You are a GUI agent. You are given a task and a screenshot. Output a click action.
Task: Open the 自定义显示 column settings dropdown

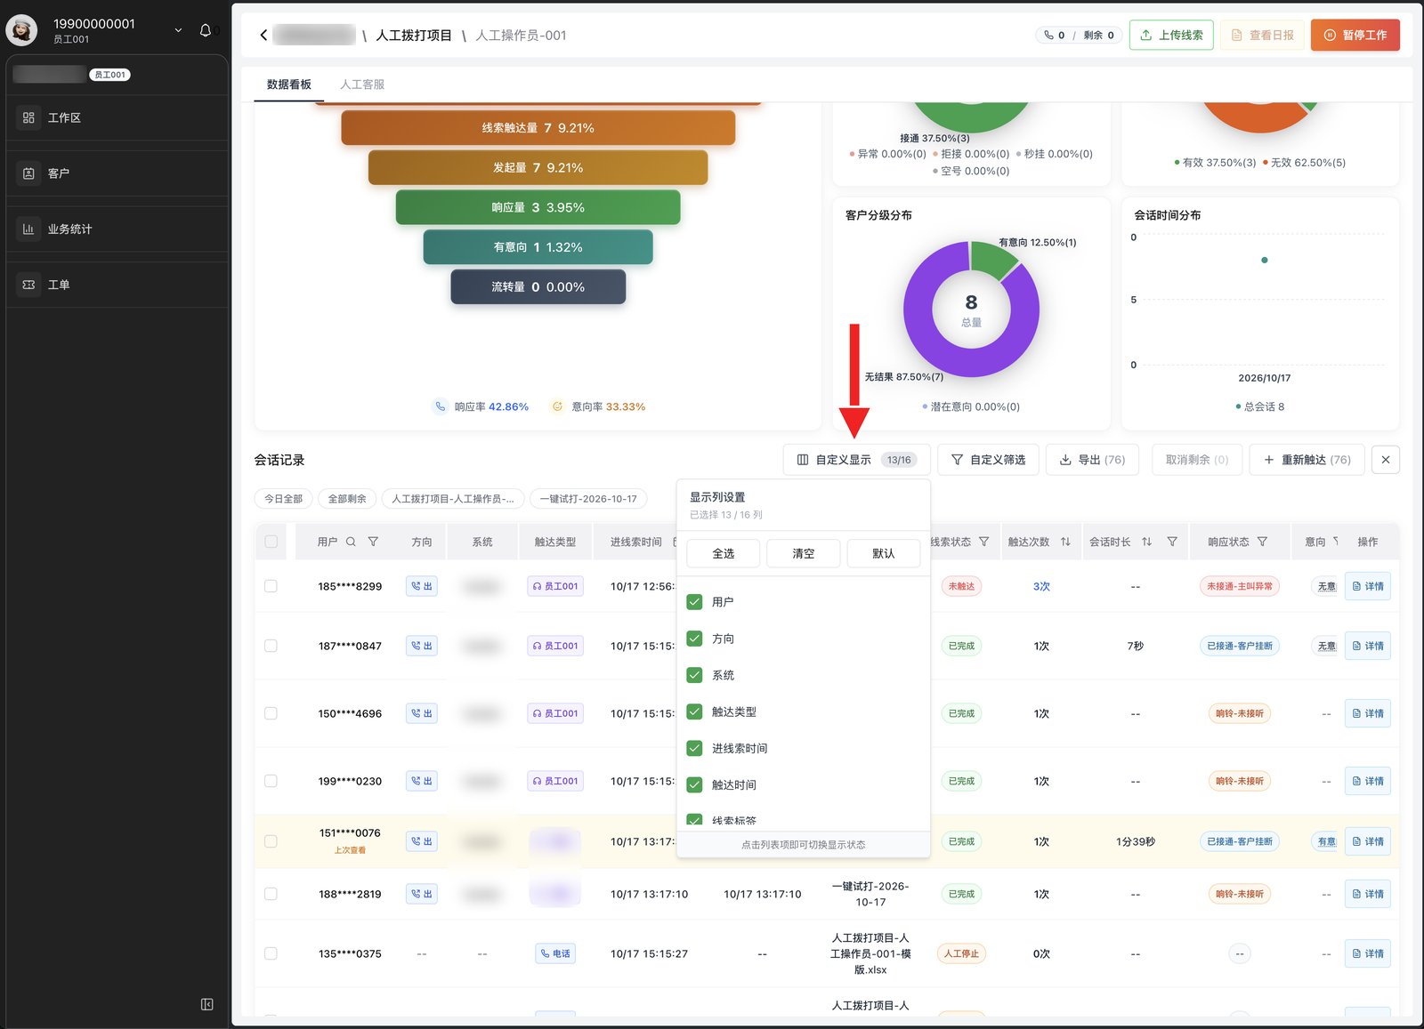click(x=857, y=460)
